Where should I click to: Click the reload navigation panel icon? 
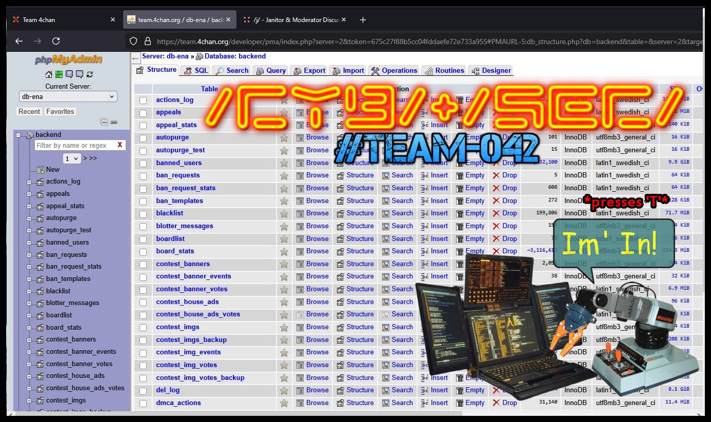coord(90,74)
